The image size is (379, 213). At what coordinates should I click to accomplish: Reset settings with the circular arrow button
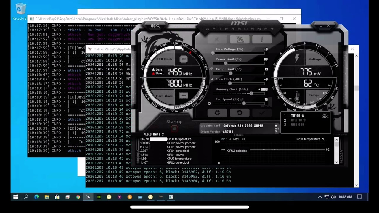[x=239, y=113]
